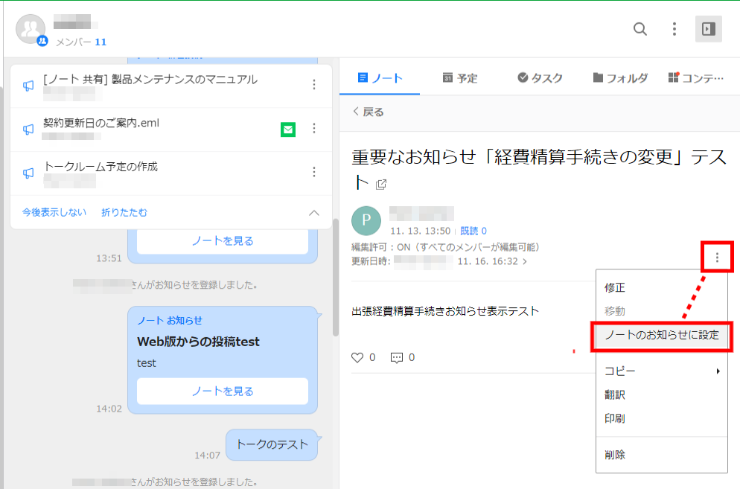Click the green mail icon beside 契約更新日のご案内.eml
The height and width of the screenshot is (489, 740).
click(287, 130)
